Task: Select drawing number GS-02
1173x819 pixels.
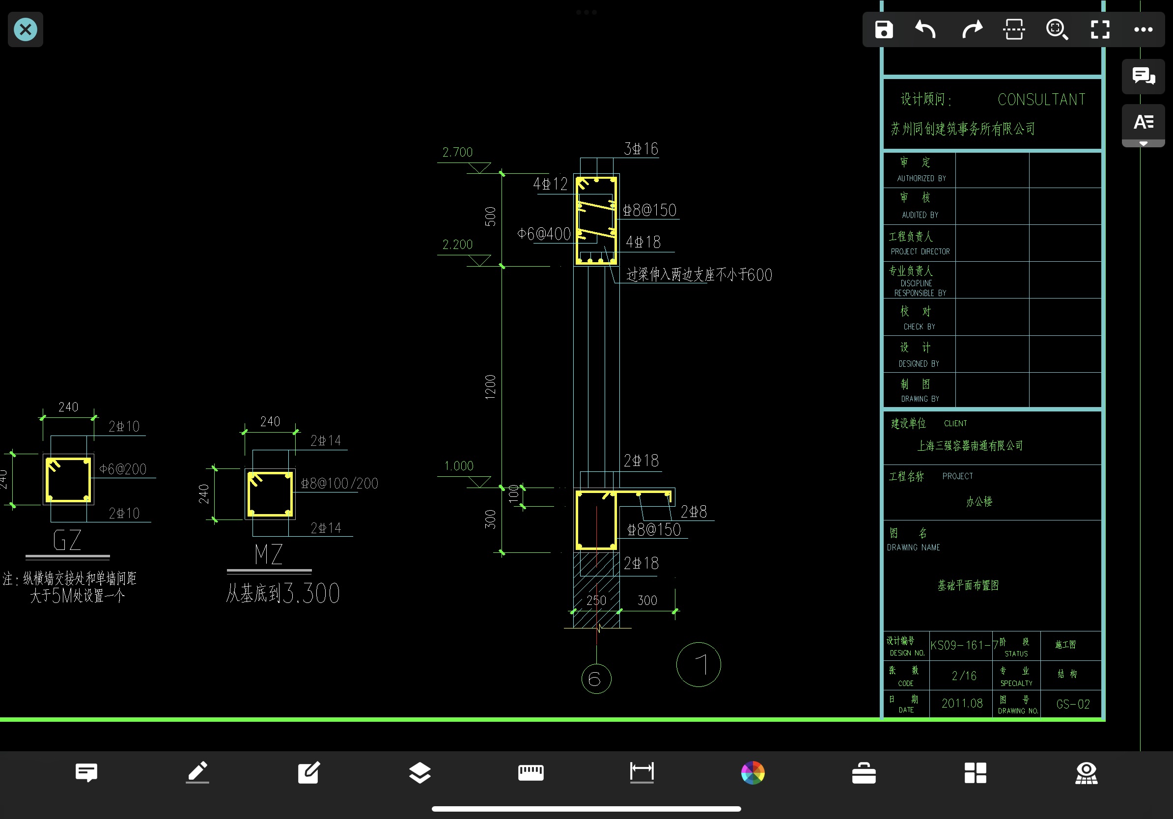Action: point(1073,704)
